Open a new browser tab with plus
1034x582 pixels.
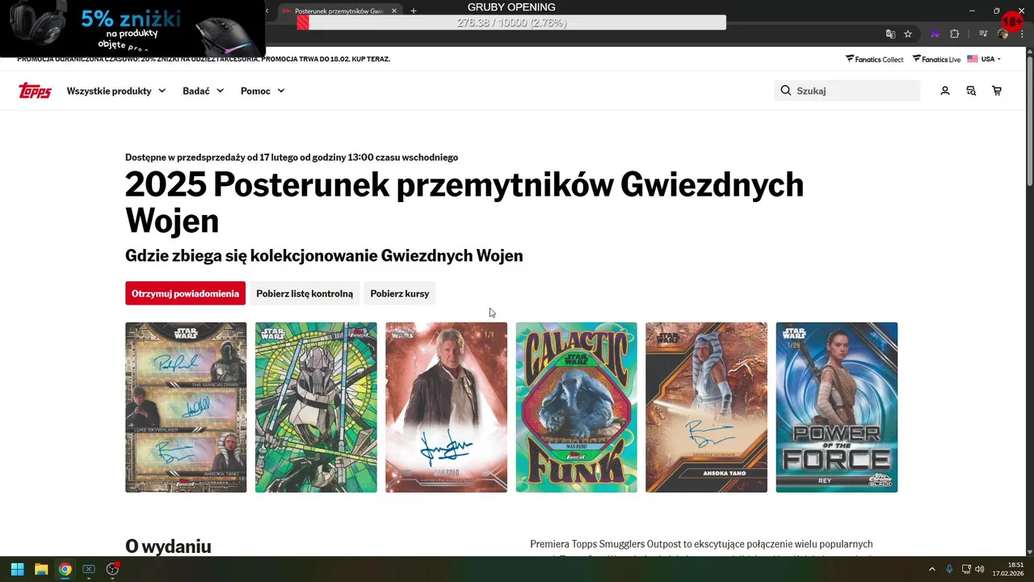[414, 11]
